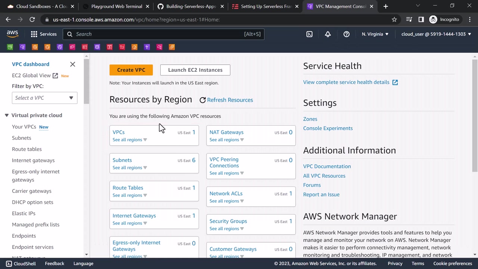Open the N. Virginia region dropdown
This screenshot has height=269, width=478.
click(375, 34)
